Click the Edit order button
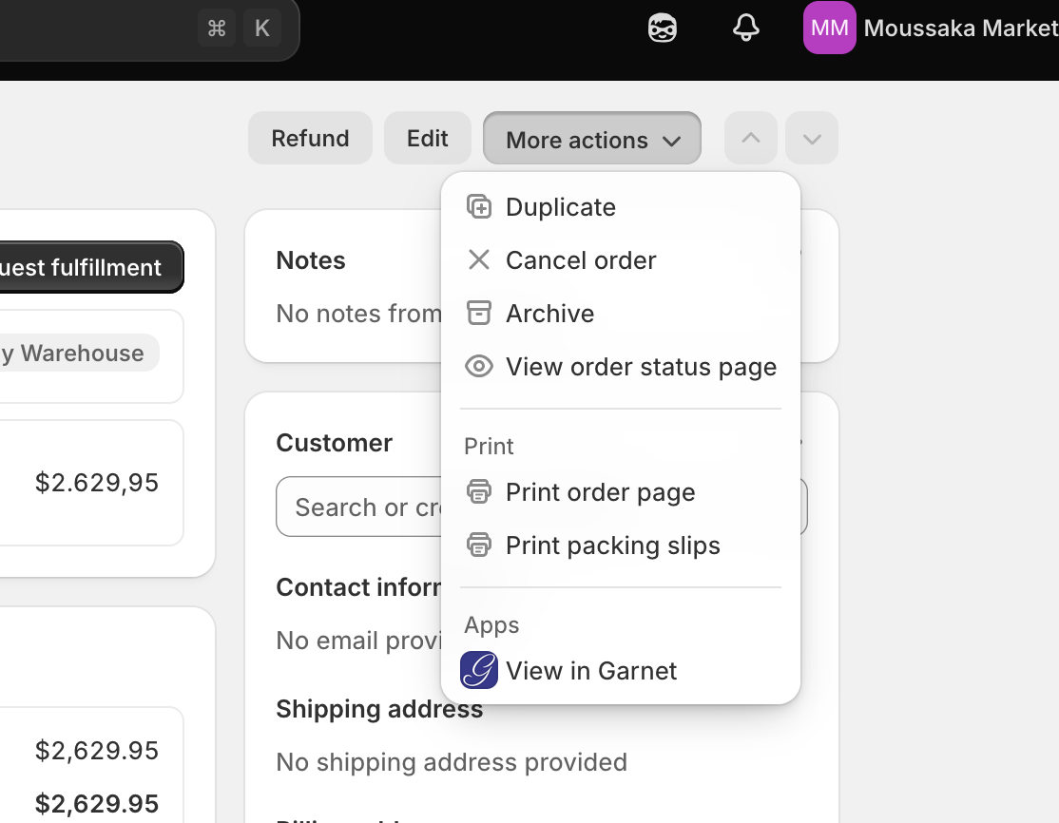 (428, 139)
